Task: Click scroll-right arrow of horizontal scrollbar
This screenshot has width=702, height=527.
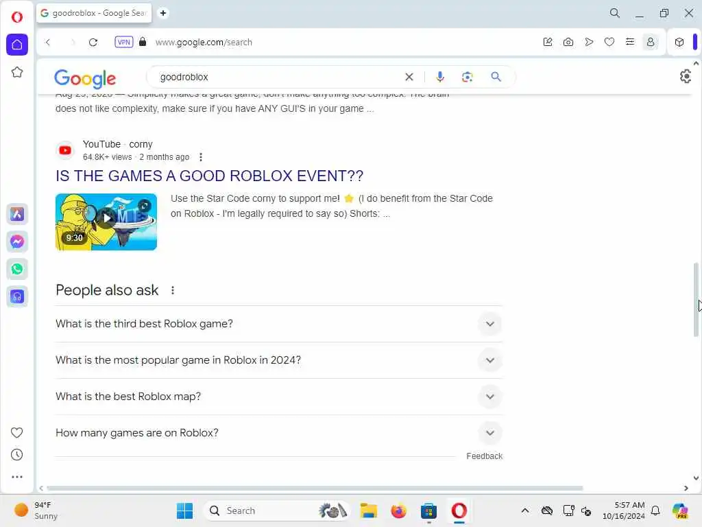Action: (x=686, y=488)
